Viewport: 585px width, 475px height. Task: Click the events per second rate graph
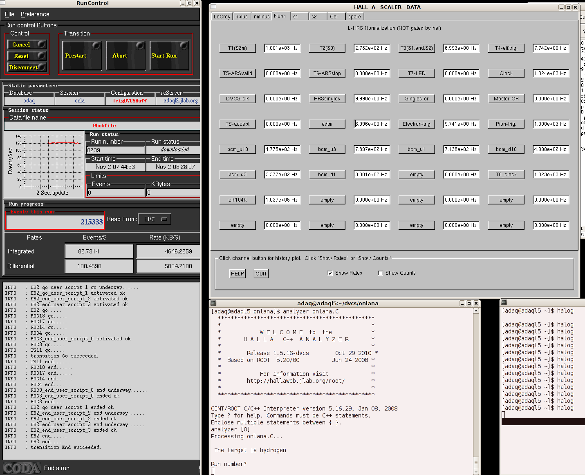coord(45,164)
